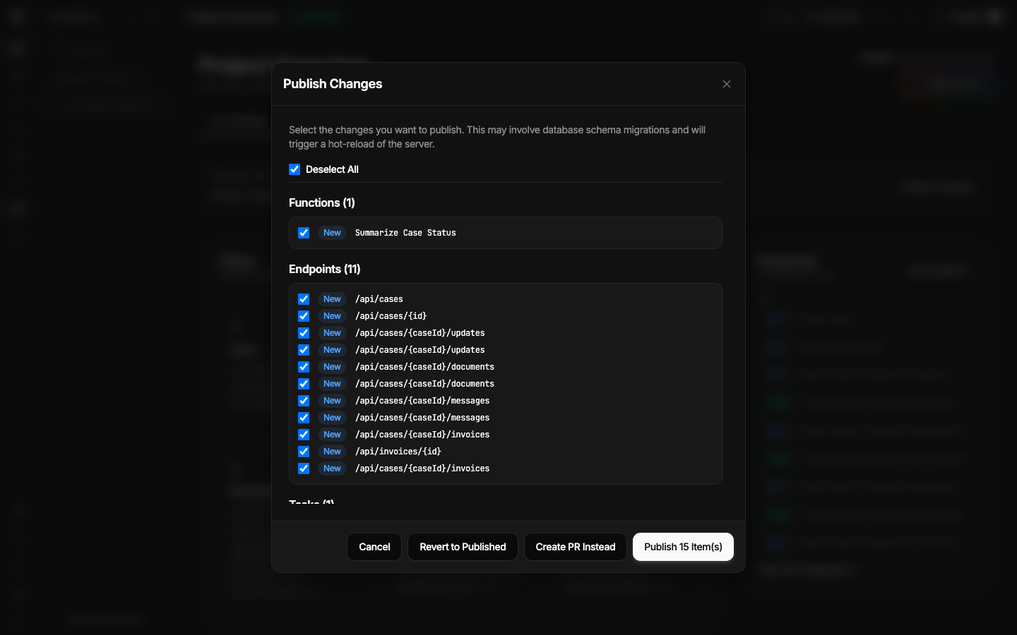The image size is (1017, 635).
Task: Click the Endpoints (11) section heading
Action: 325,269
